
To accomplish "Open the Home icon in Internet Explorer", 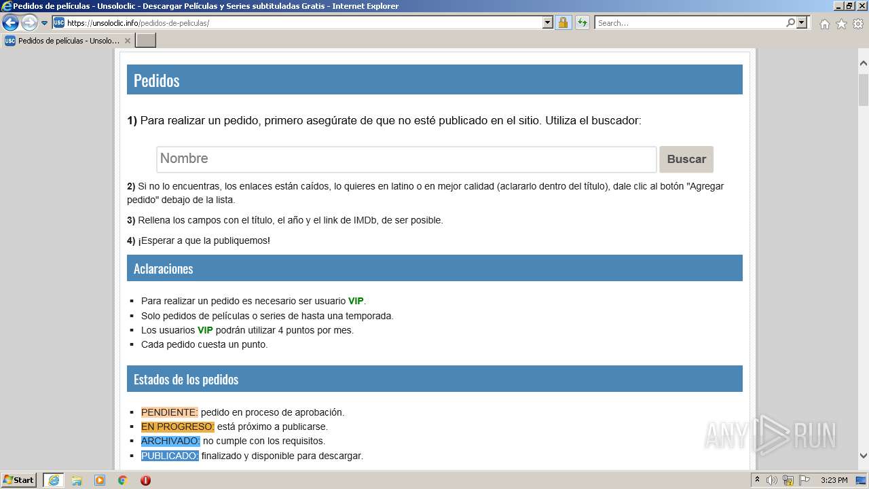I will coord(824,24).
